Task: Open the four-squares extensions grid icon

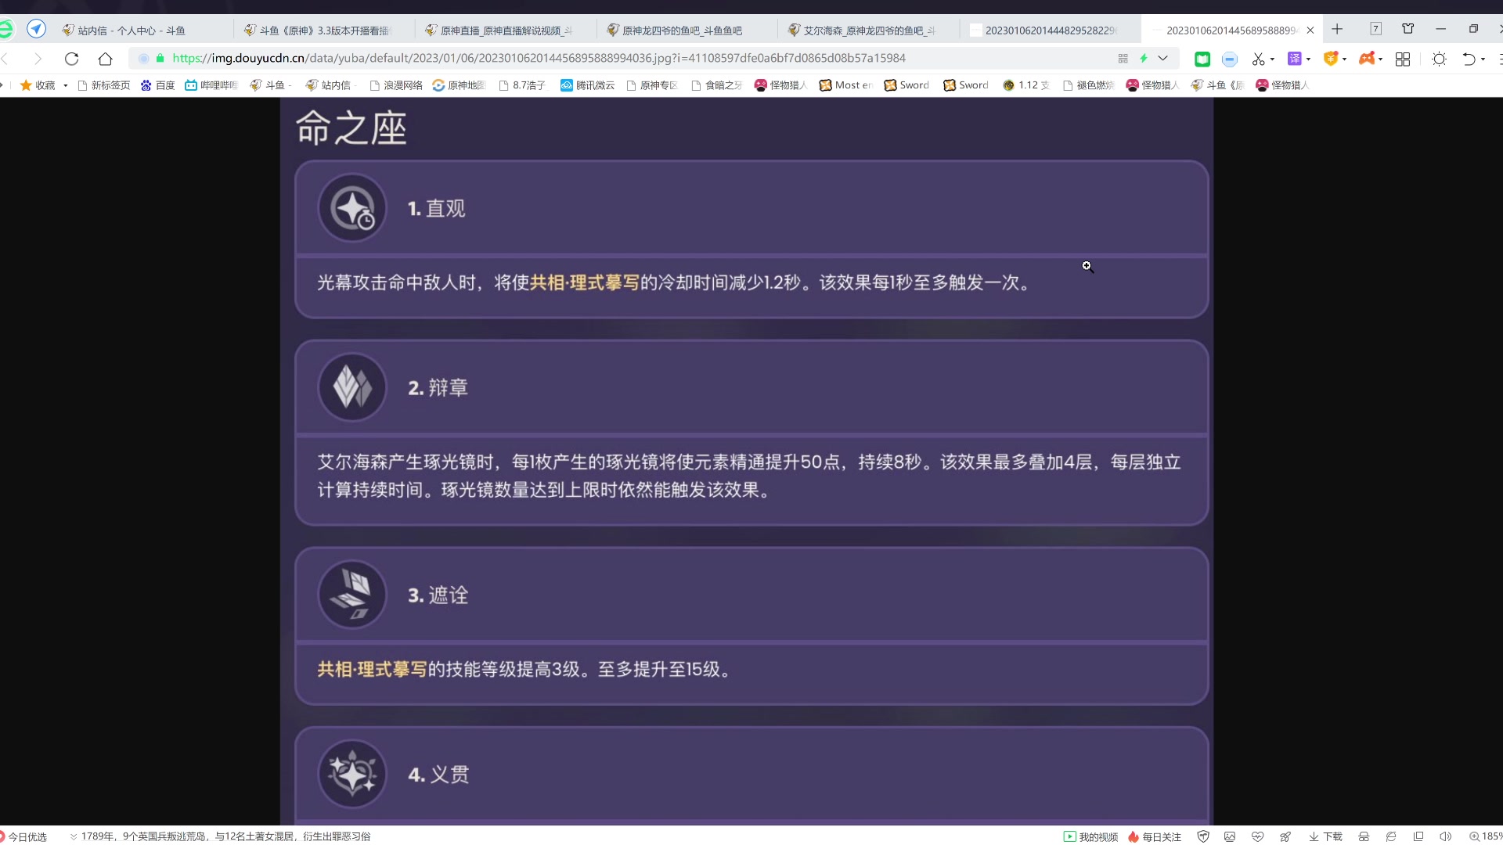Action: (x=1403, y=59)
